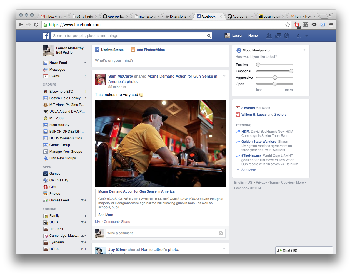Screen dimensions: 352x276
Task: Select the Add Photos/Video tab
Action: 150,50
